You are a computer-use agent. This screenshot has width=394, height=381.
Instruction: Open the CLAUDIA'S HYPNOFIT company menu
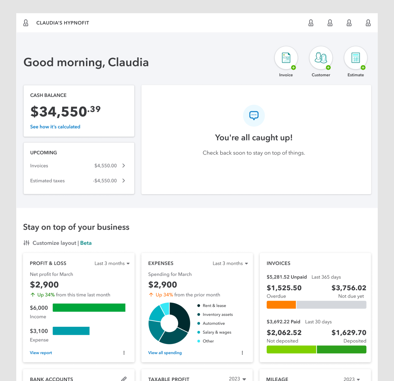63,23
